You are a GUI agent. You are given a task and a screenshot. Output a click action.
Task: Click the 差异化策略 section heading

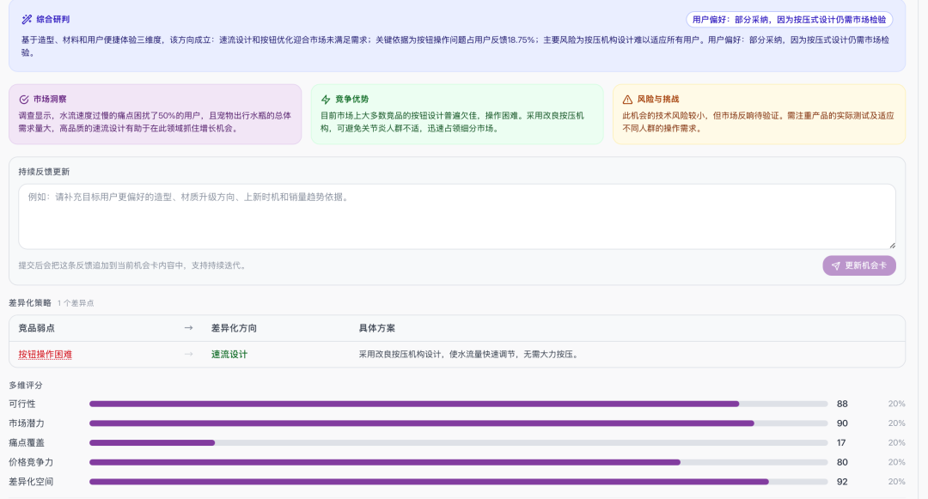pos(29,302)
